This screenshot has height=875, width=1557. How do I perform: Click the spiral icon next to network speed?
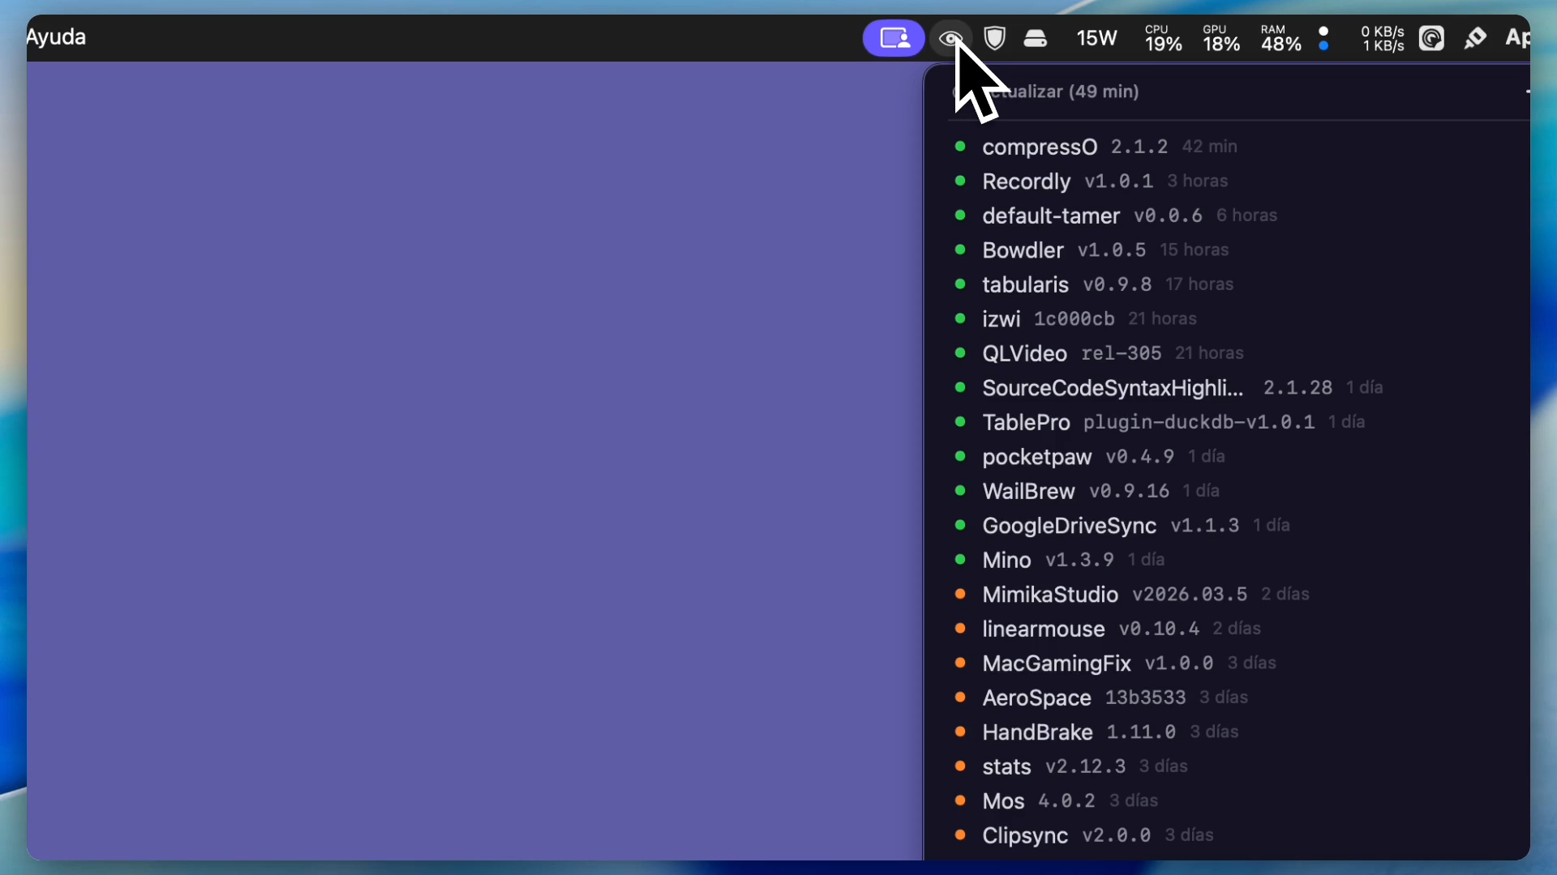[1431, 38]
